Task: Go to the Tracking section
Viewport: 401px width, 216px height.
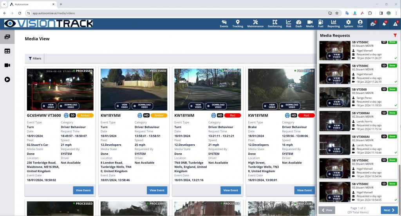Action: (237, 24)
